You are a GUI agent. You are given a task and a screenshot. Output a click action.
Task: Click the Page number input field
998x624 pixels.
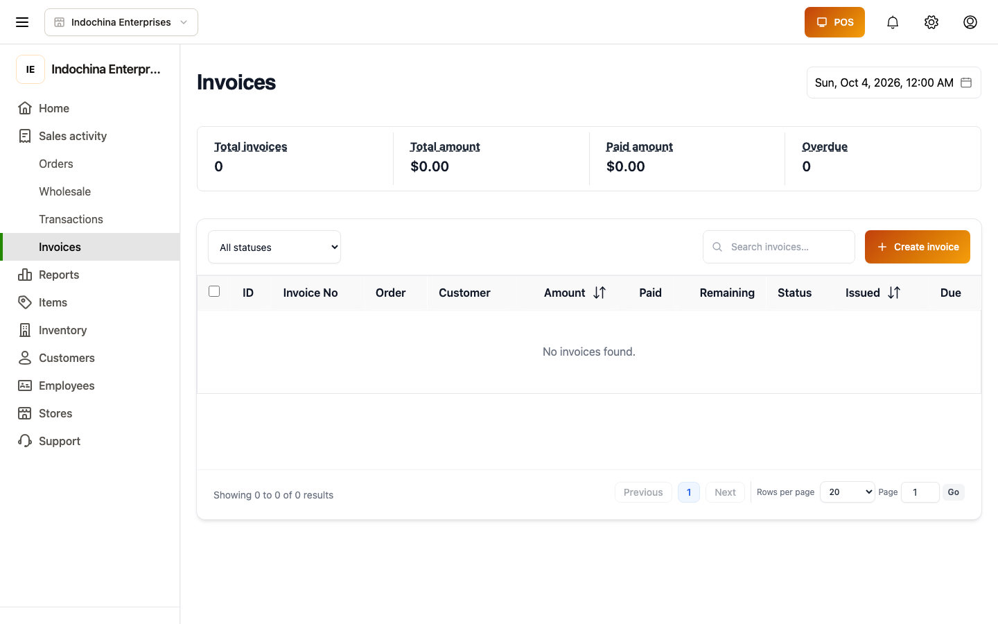920,492
